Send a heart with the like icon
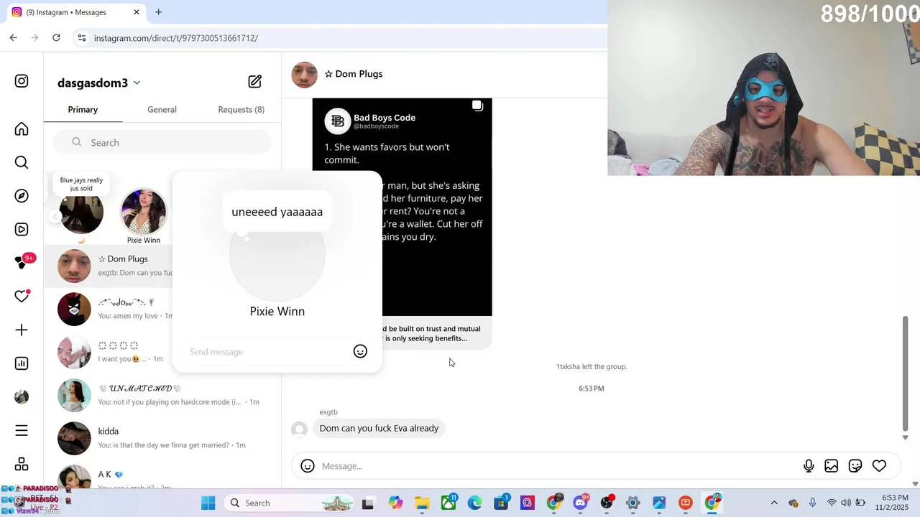Screen dimensions: 920x517 tap(879, 466)
